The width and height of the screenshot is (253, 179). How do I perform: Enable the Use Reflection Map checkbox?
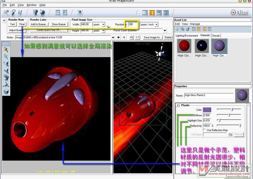coord(204,130)
